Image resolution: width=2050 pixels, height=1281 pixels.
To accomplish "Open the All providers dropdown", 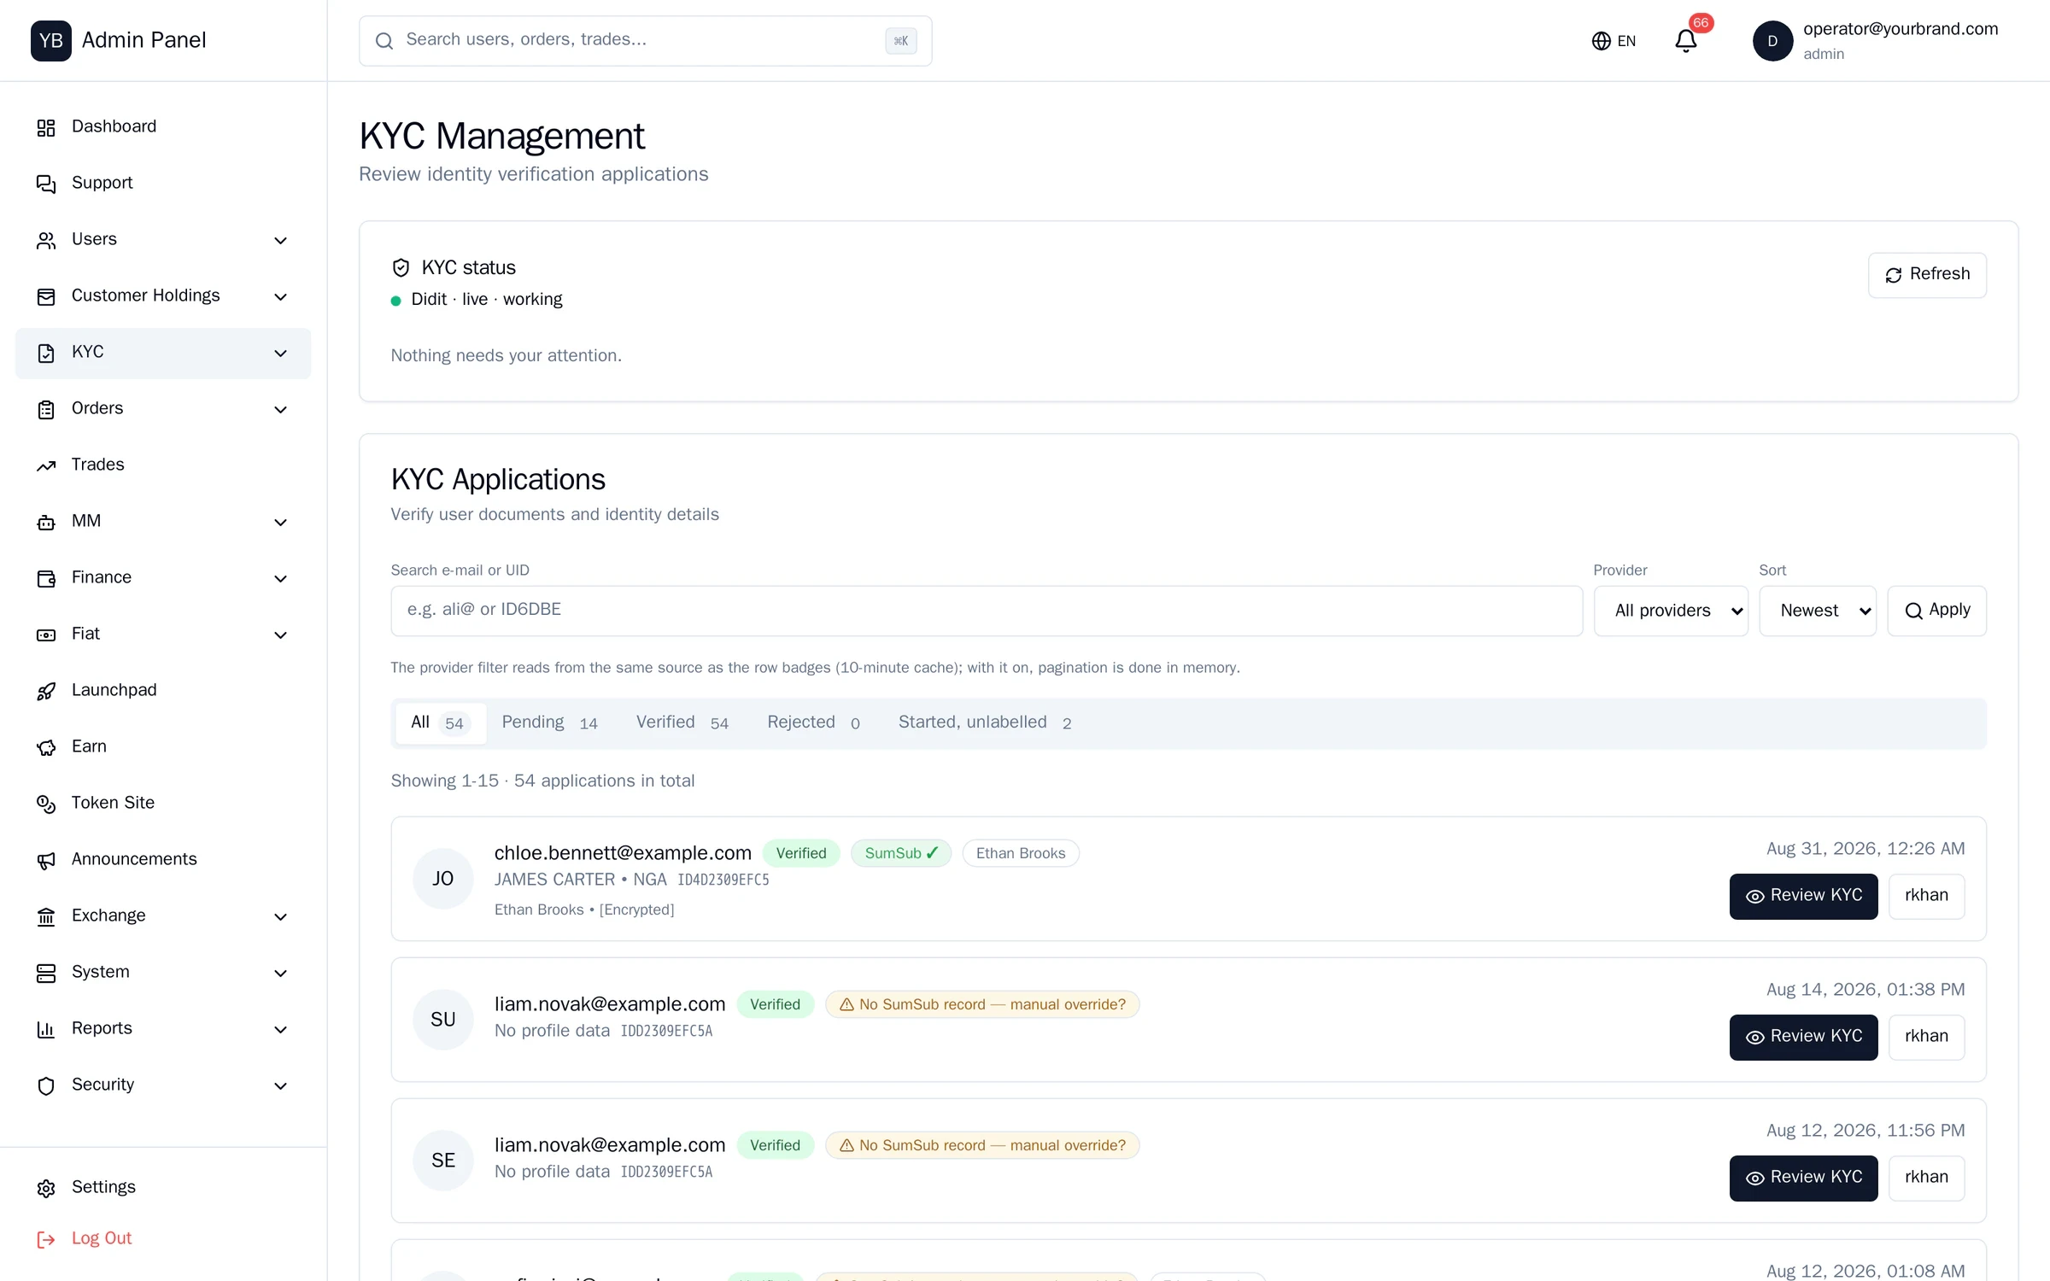I will [1671, 611].
